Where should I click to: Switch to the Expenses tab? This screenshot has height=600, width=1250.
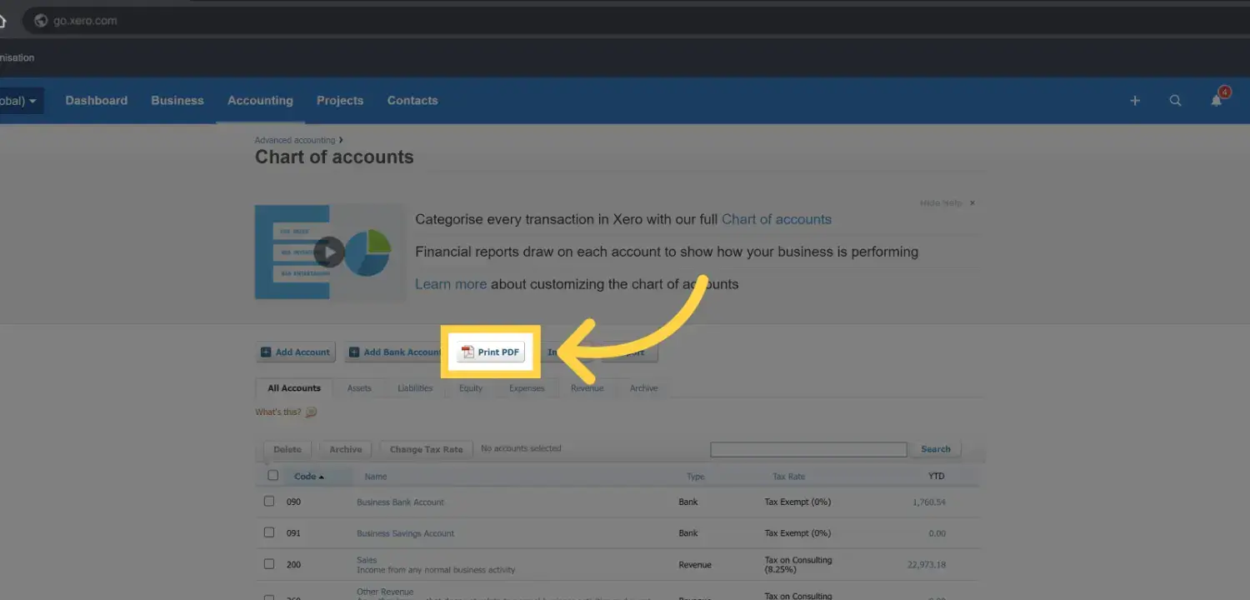[527, 388]
